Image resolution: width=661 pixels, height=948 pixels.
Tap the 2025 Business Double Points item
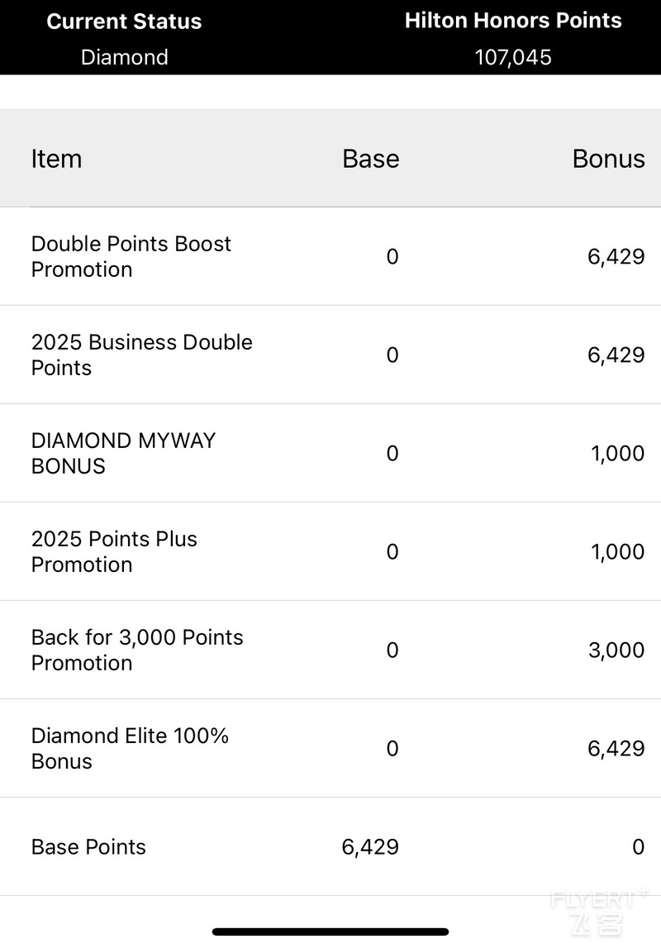point(330,355)
